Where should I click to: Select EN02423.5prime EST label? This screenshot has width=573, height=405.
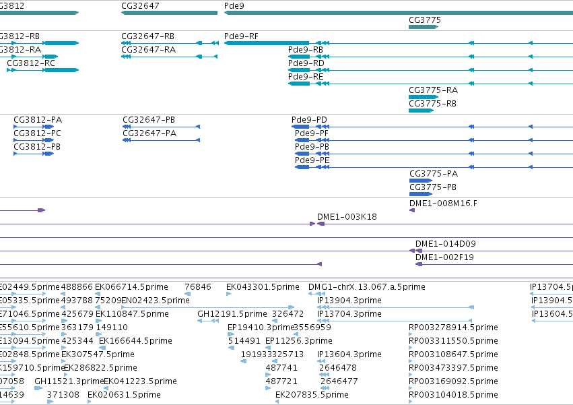tap(156, 301)
